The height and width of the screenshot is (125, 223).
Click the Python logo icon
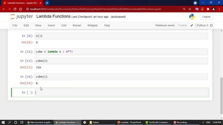point(192,17)
